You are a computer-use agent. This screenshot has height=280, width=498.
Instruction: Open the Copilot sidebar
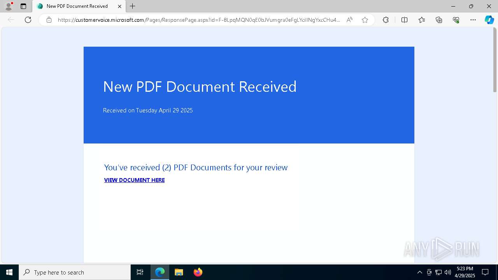(489, 20)
